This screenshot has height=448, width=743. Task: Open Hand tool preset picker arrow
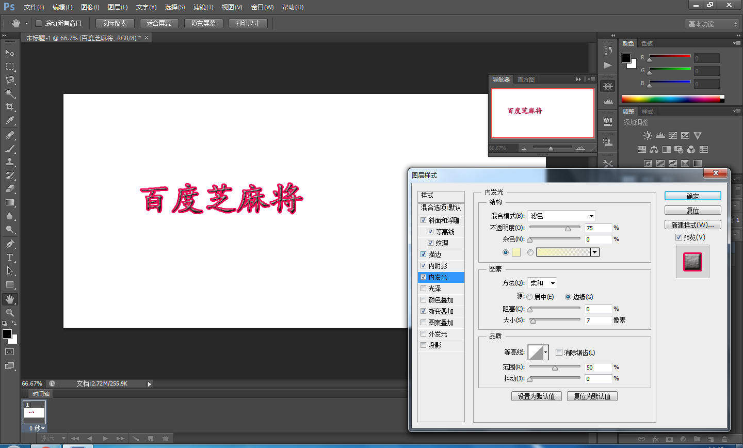click(x=26, y=24)
